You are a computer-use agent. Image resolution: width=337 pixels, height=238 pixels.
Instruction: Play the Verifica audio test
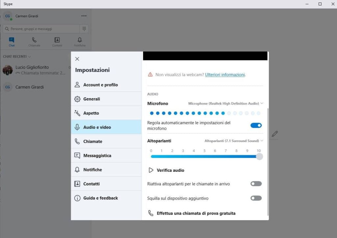[x=151, y=170]
